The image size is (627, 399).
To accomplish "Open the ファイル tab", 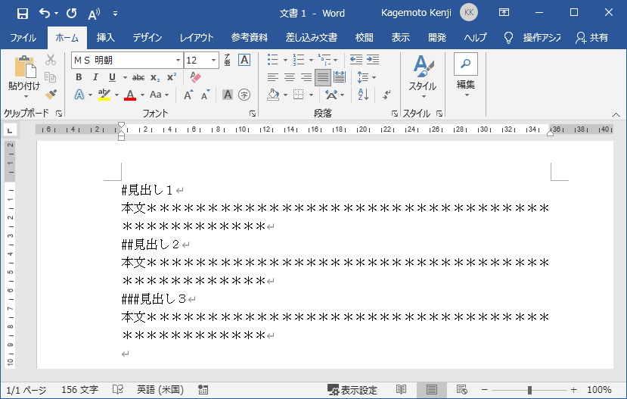I will (x=23, y=38).
